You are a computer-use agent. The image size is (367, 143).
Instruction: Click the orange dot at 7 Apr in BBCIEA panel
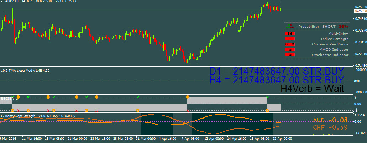click(188, 97)
